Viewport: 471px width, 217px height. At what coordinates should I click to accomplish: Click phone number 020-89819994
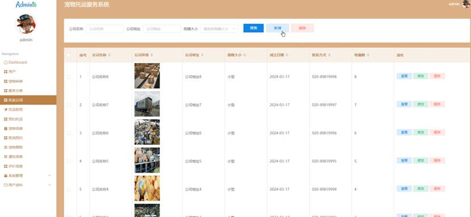[324, 189]
